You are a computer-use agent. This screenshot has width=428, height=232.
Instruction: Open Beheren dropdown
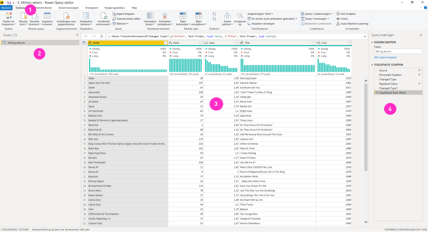121,24
